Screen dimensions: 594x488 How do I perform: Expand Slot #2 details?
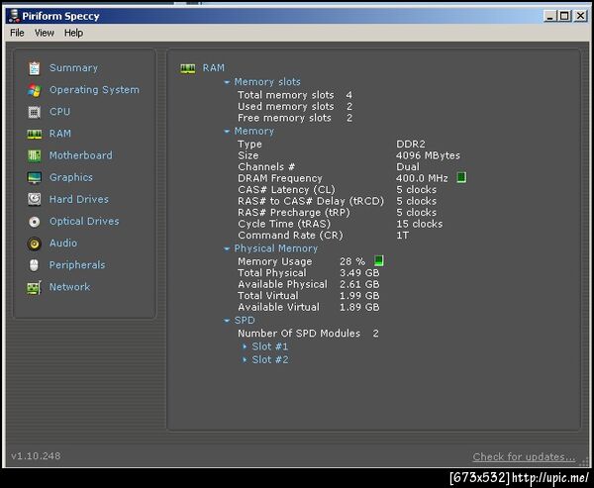[x=245, y=359]
